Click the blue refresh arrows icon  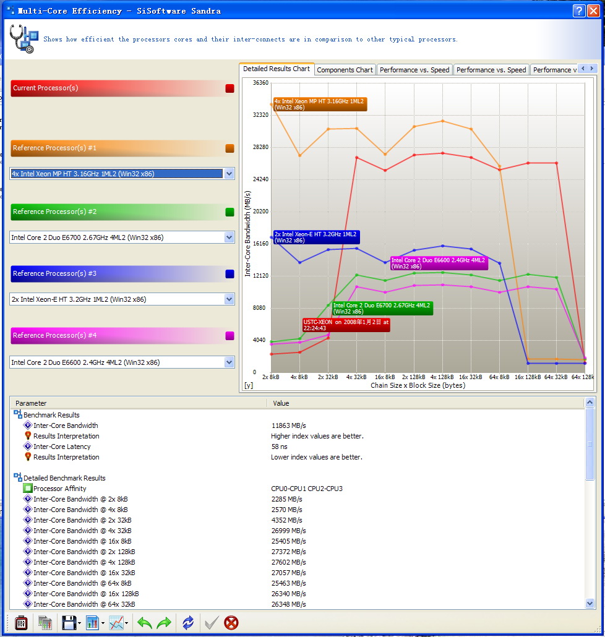[x=188, y=622]
